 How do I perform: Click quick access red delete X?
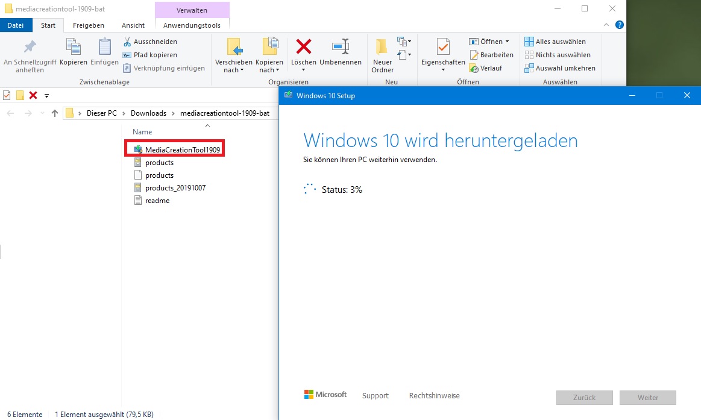tap(33, 95)
